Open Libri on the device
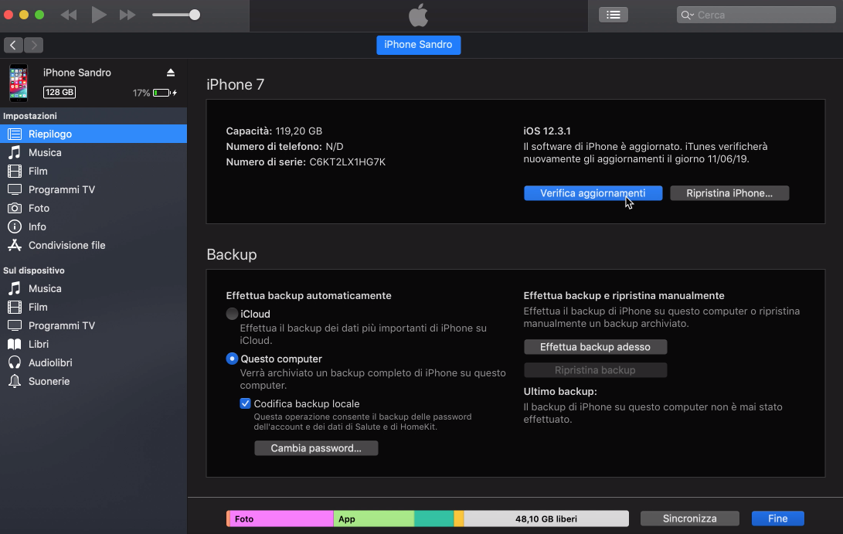This screenshot has height=534, width=843. 93,344
